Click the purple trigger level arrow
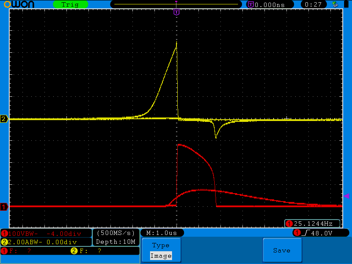Image resolution: width=352 pixels, height=264 pixels. 346,196
